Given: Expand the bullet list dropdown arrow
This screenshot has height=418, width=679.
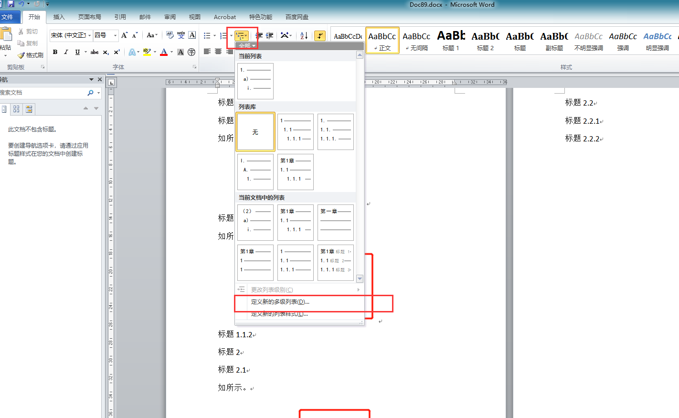Looking at the screenshot, I should pos(214,36).
